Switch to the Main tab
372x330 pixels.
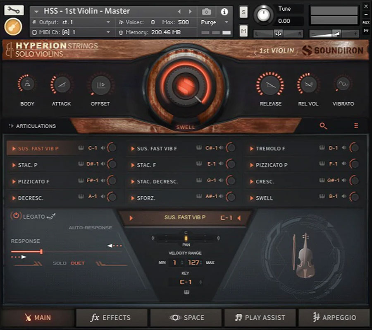(38, 318)
